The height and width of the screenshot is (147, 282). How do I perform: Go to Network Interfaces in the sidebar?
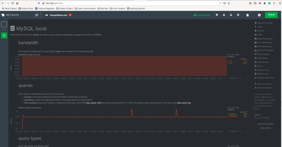[265, 50]
